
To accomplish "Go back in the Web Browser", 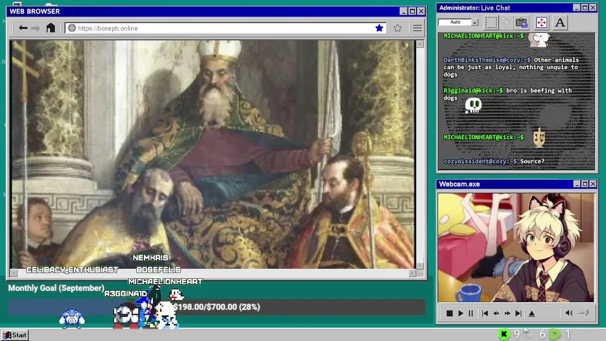I will (x=23, y=28).
